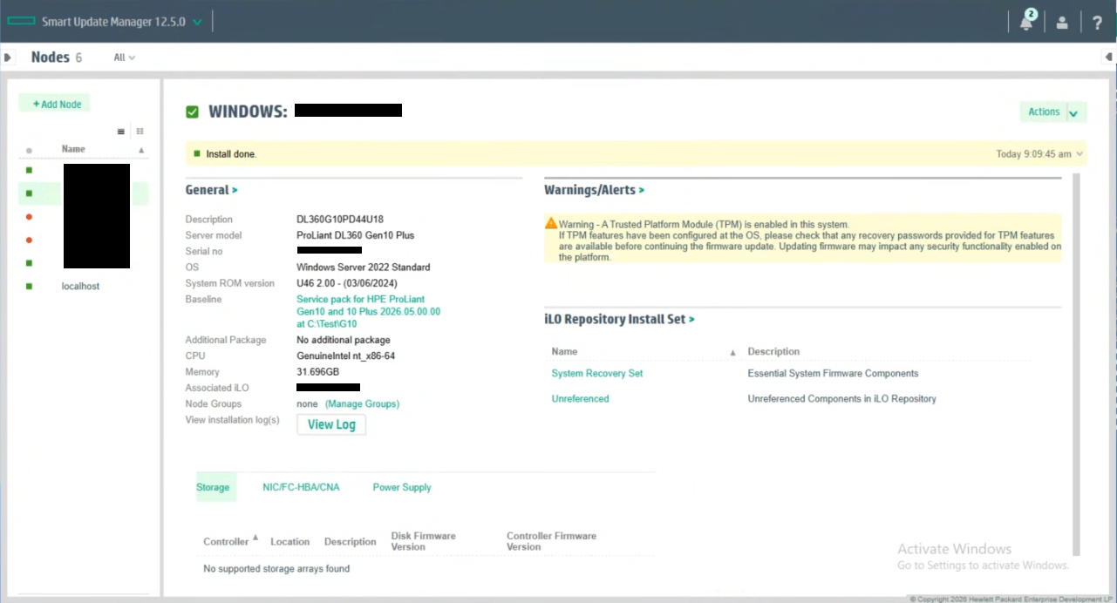Click the ProLiant DL360 Gen10 Plus text
Viewport: 1117px width, 603px height.
pyautogui.click(x=355, y=235)
